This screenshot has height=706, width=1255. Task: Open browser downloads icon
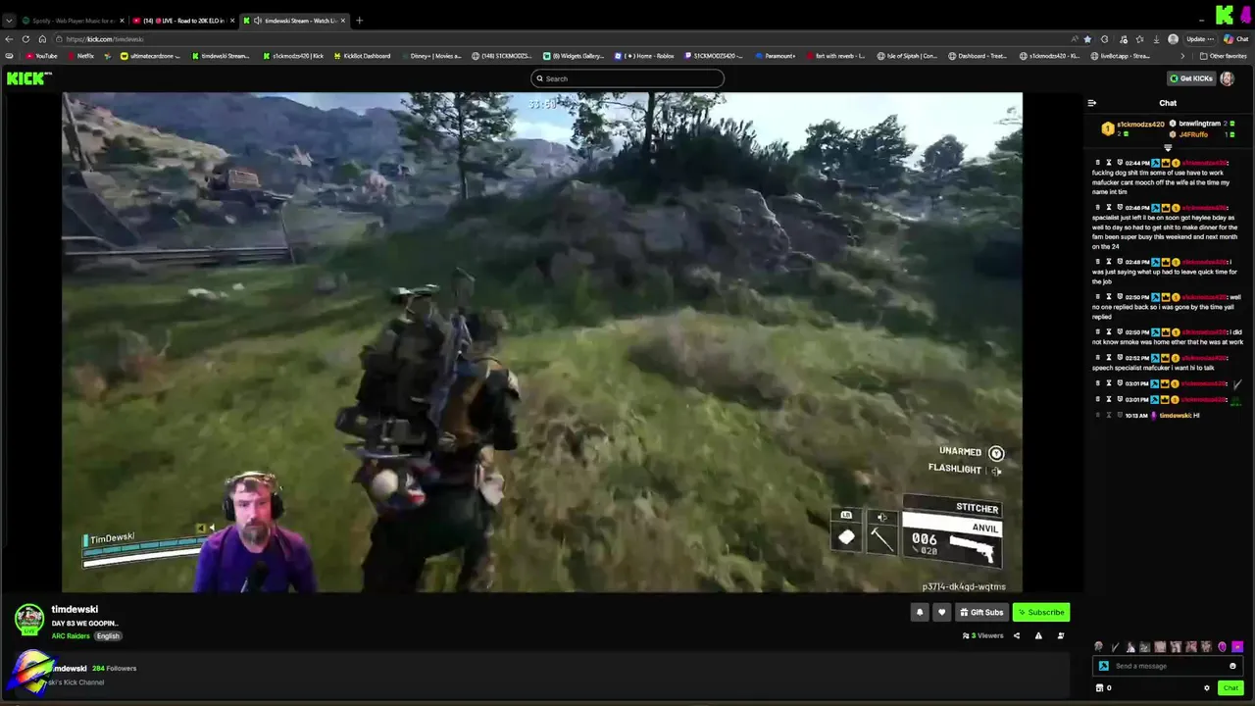tap(1156, 39)
